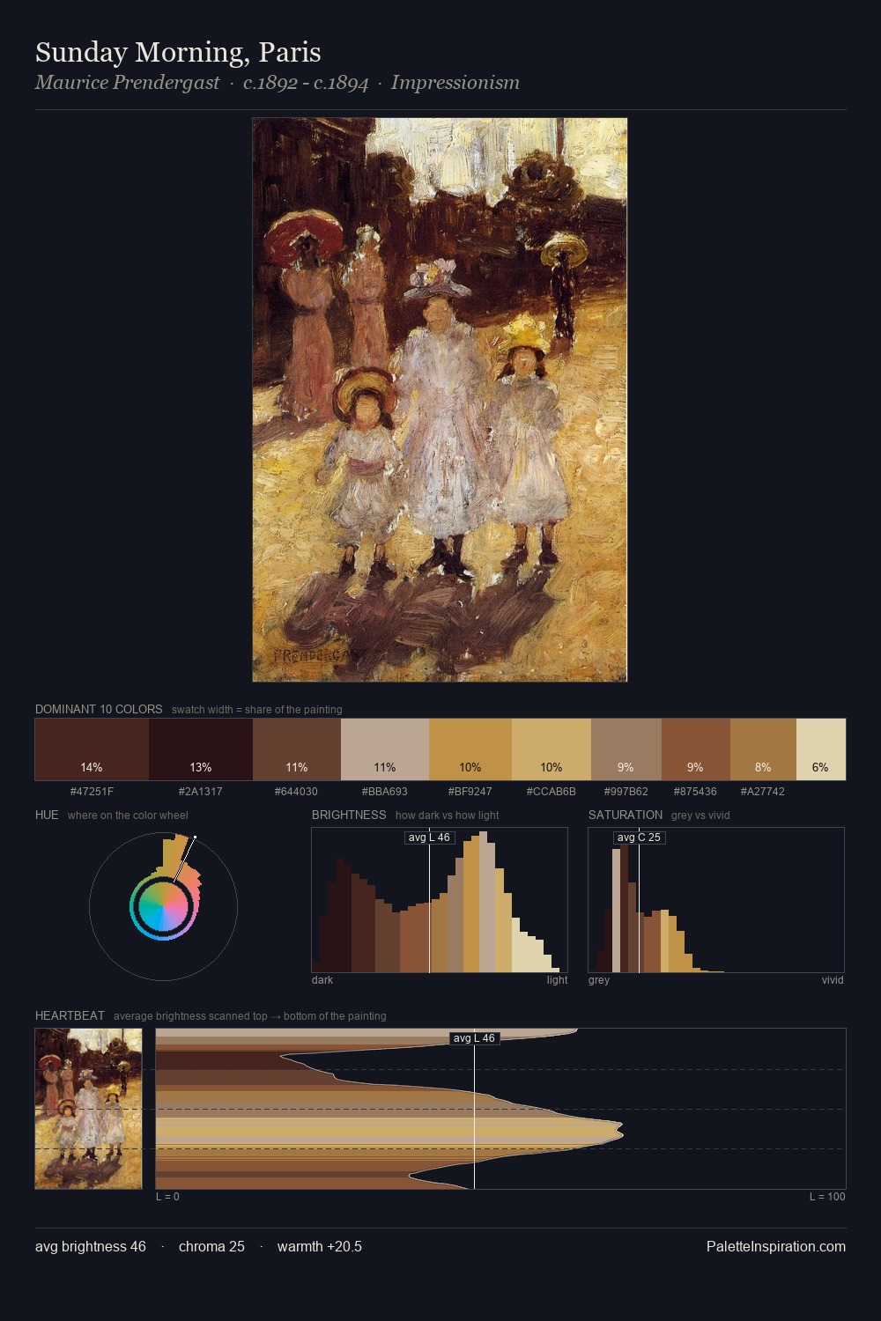Image resolution: width=881 pixels, height=1321 pixels.
Task: Click the main painting image
Action: tap(440, 400)
